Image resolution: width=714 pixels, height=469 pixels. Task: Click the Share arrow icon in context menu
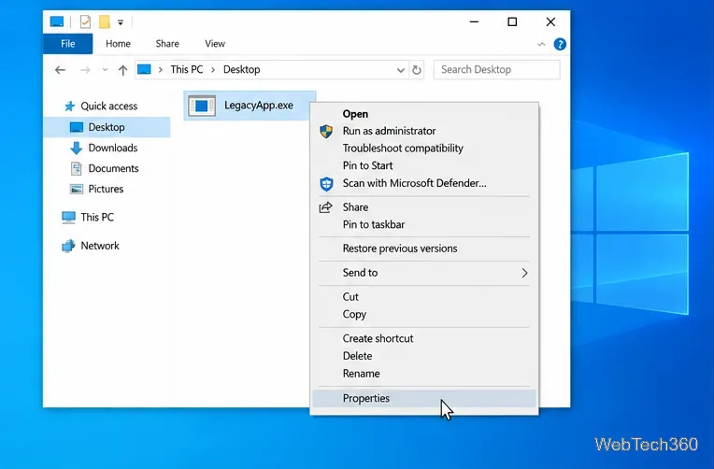[325, 207]
